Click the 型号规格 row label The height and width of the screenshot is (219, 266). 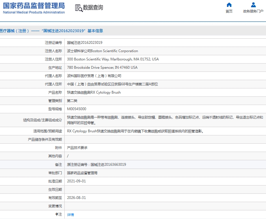pyautogui.click(x=55, y=109)
